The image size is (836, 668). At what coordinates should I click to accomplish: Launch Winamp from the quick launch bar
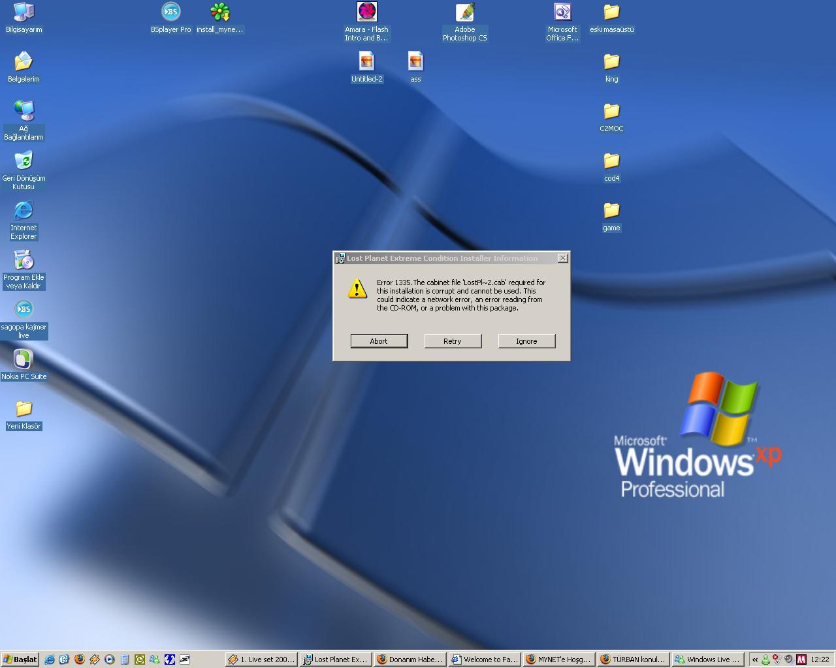[x=94, y=660]
